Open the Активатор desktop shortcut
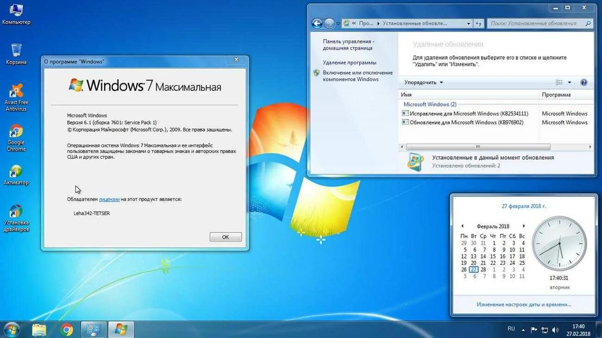Image resolution: width=602 pixels, height=338 pixels. (16, 175)
